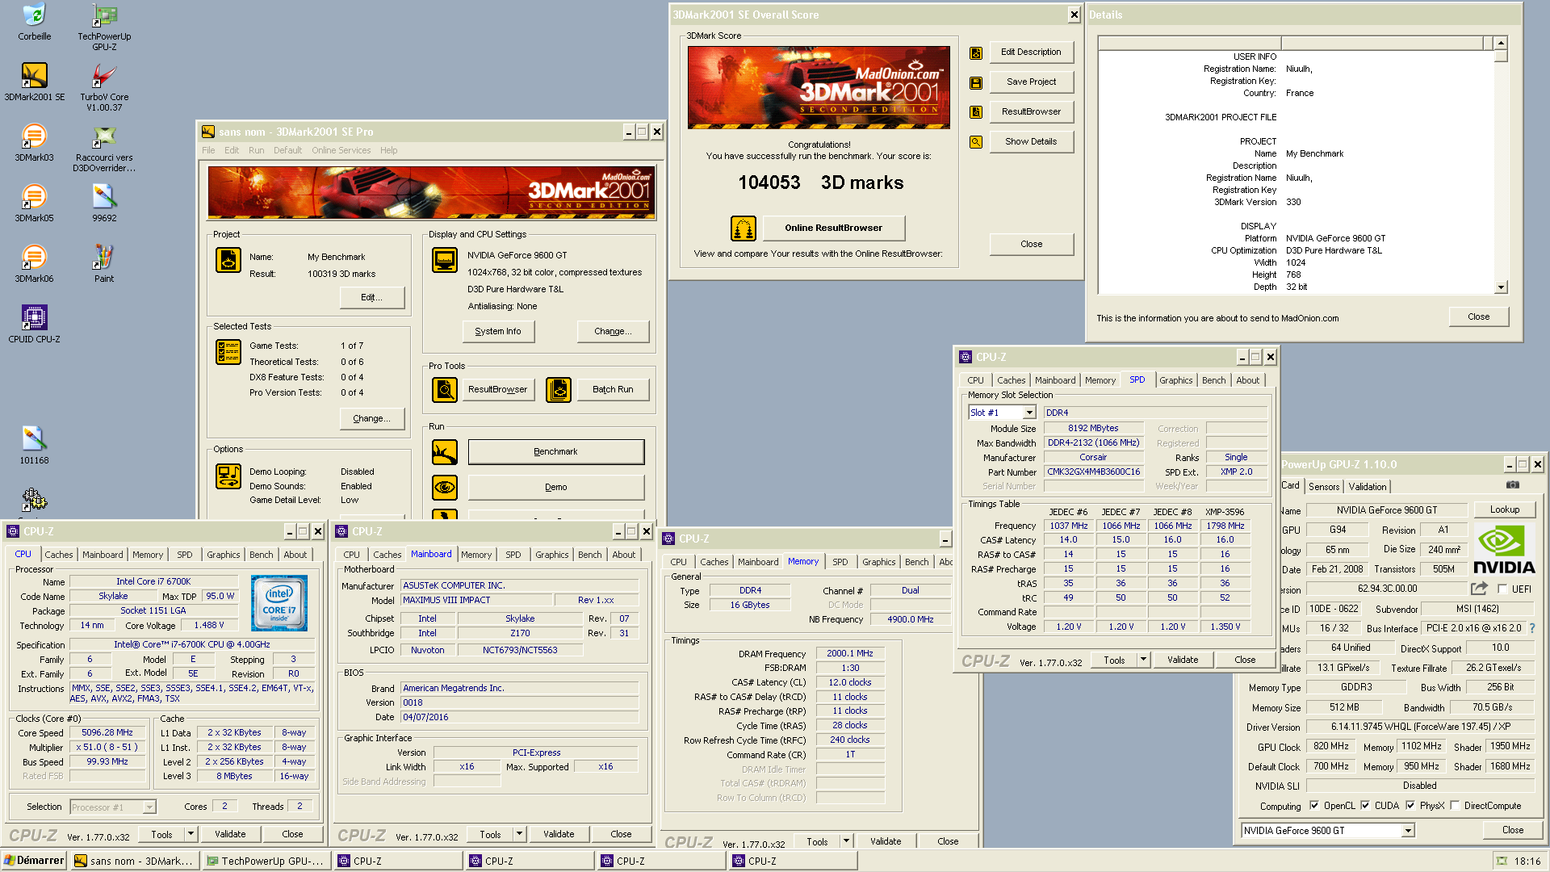The height and width of the screenshot is (872, 1550).
Task: Select TechPowerUp GPU-Z taskbar item
Action: [x=265, y=862]
